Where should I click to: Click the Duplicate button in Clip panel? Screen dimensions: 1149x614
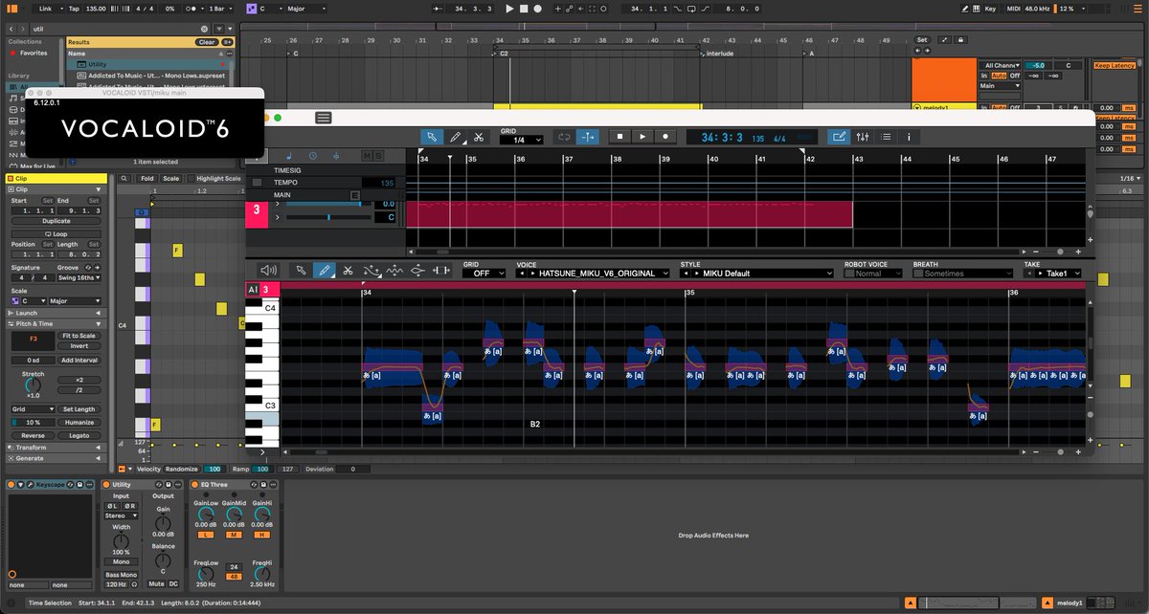click(56, 221)
